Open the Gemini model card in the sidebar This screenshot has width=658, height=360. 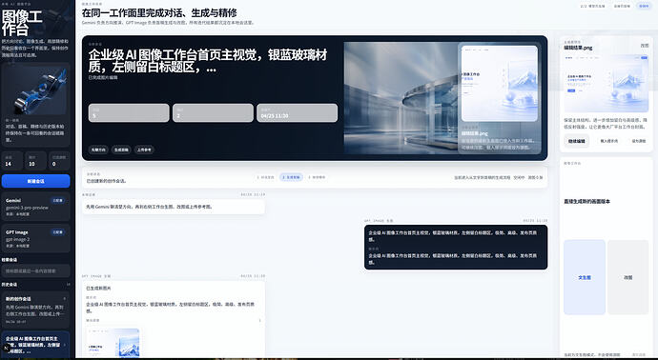click(x=35, y=207)
